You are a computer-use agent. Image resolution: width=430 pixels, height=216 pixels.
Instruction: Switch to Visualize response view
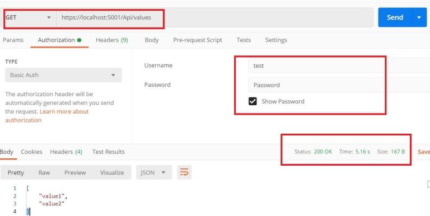112,173
